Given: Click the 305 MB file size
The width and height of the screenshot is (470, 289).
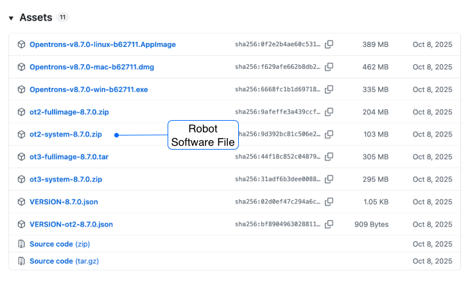Looking at the screenshot, I should coord(375,157).
